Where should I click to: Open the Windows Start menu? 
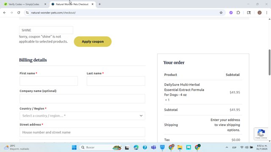click(74, 147)
